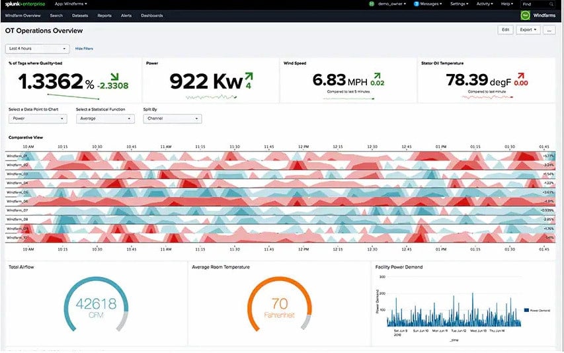Open the Statistical Function Average dropdown
This screenshot has height=353, width=564.
(x=105, y=118)
